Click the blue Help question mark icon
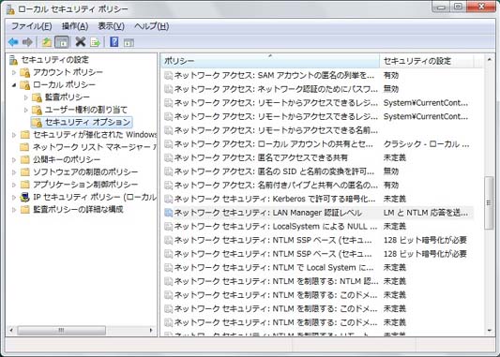The image size is (500, 357). (114, 42)
